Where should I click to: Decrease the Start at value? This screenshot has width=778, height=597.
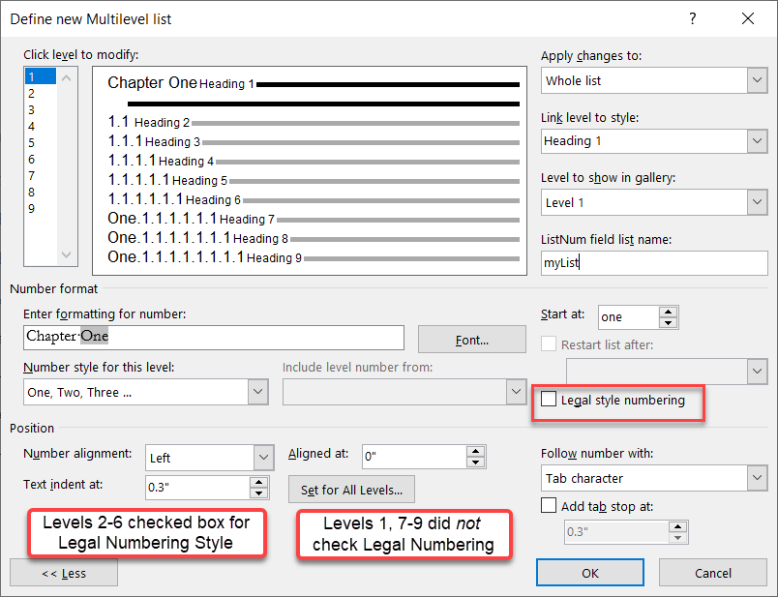(x=669, y=323)
